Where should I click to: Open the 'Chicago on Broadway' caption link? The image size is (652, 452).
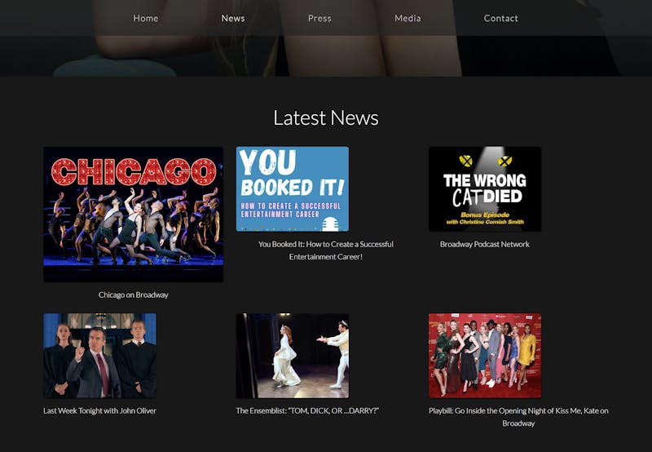coord(134,295)
